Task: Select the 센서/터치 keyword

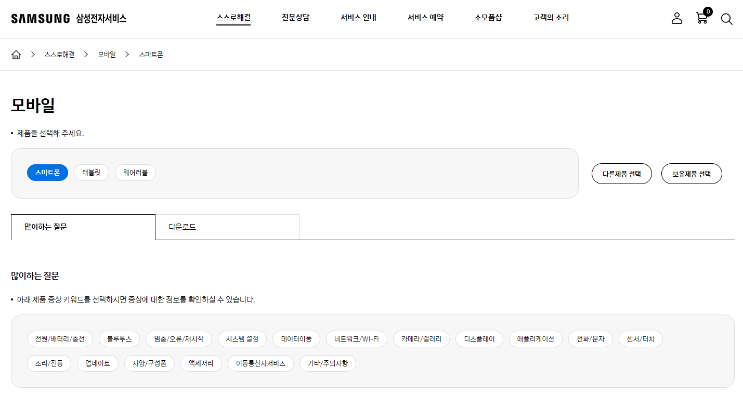Action: point(641,339)
